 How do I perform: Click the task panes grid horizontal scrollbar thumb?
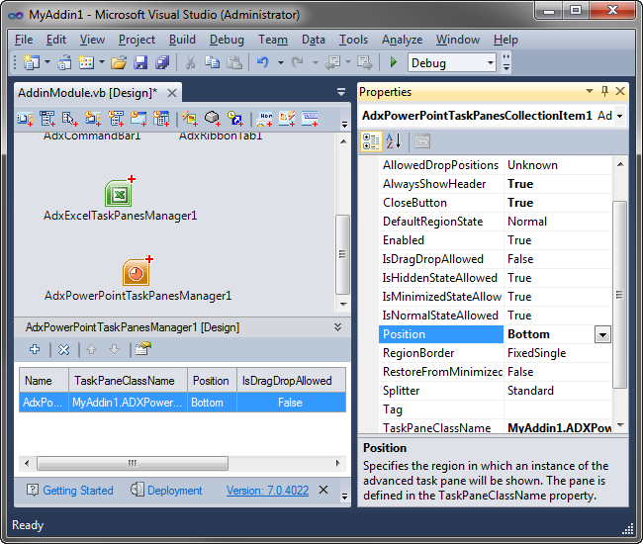point(133,463)
